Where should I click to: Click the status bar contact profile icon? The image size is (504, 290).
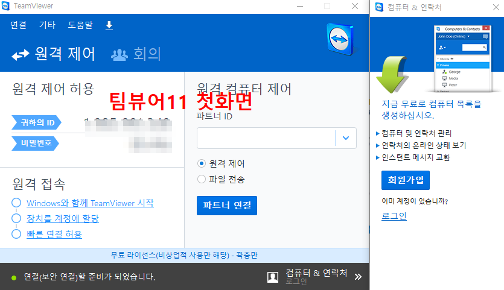[x=273, y=277]
